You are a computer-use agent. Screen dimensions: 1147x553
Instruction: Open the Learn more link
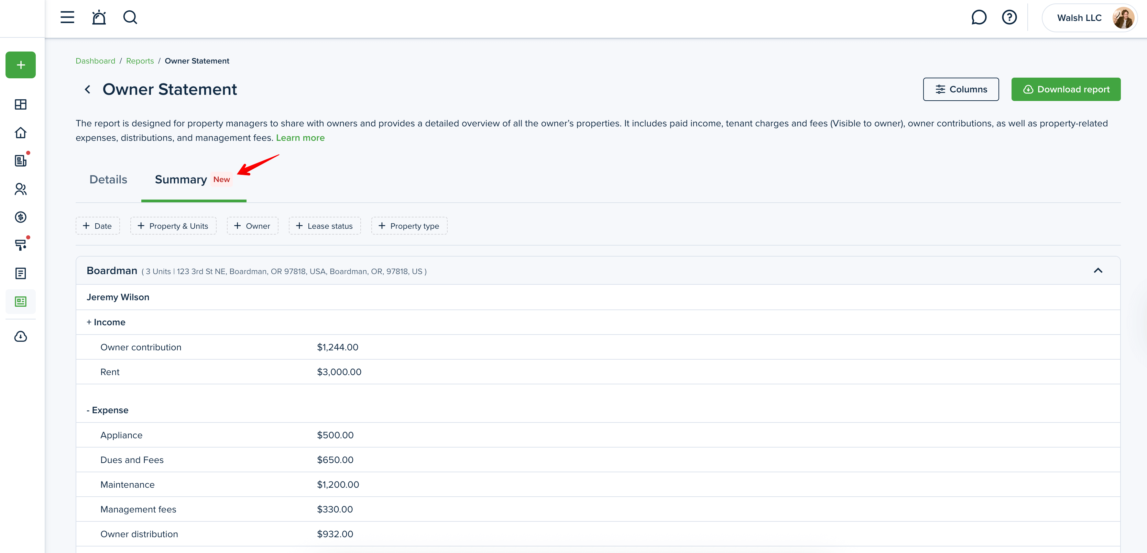(x=300, y=138)
